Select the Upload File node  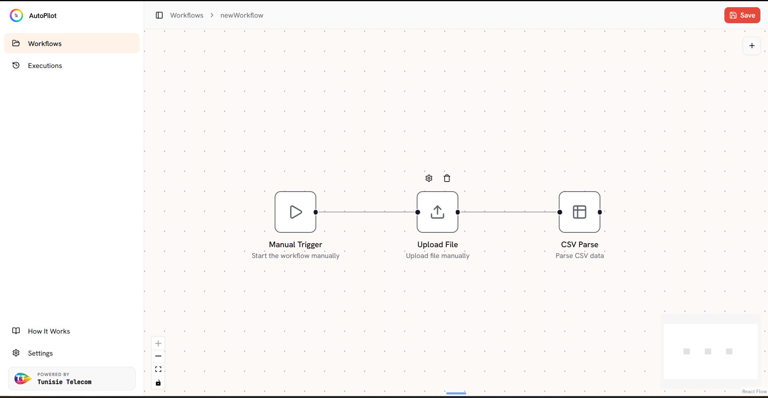pos(437,212)
